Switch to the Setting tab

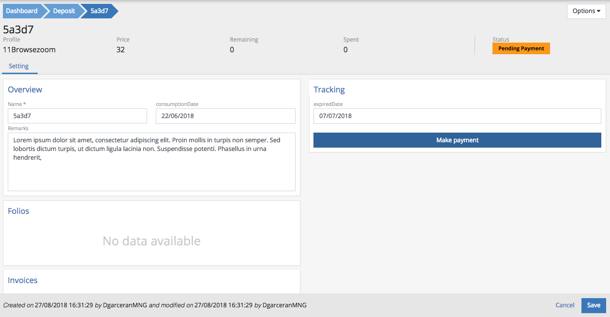point(19,66)
